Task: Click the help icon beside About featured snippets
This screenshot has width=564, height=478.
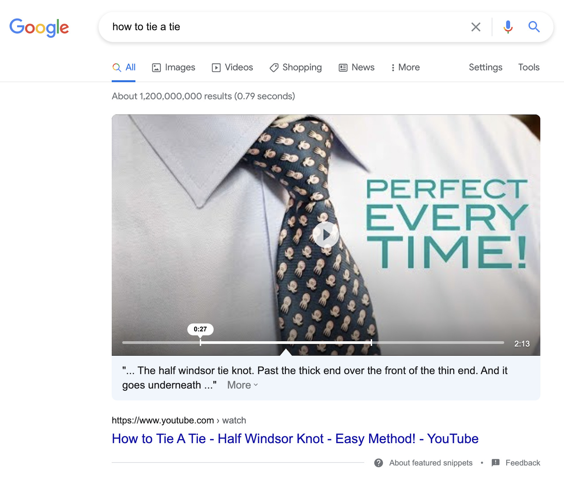Action: click(x=379, y=463)
